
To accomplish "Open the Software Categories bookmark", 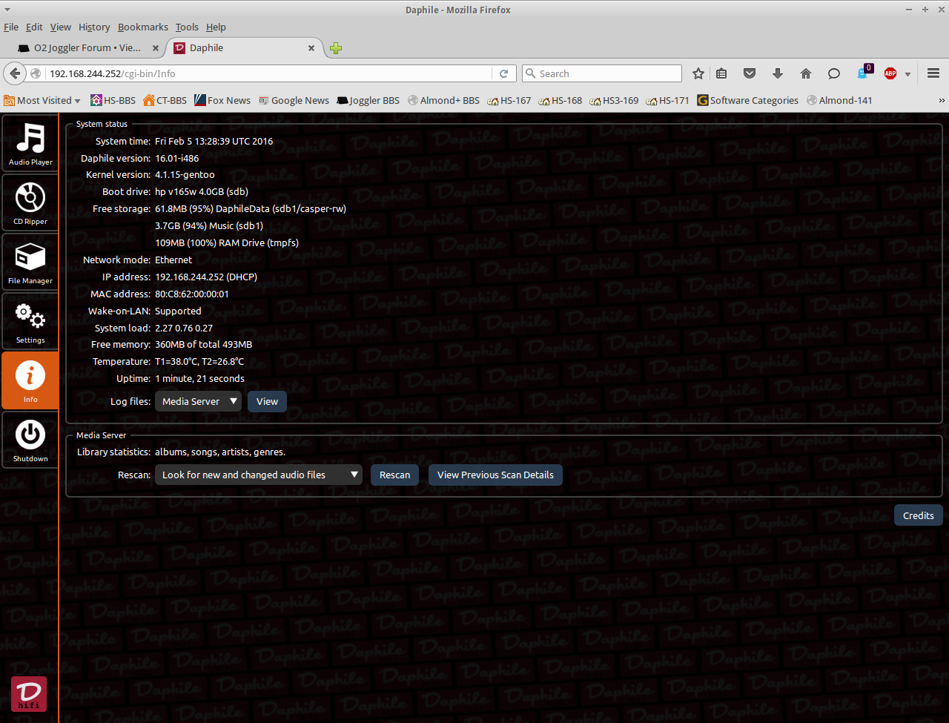I will [x=748, y=100].
